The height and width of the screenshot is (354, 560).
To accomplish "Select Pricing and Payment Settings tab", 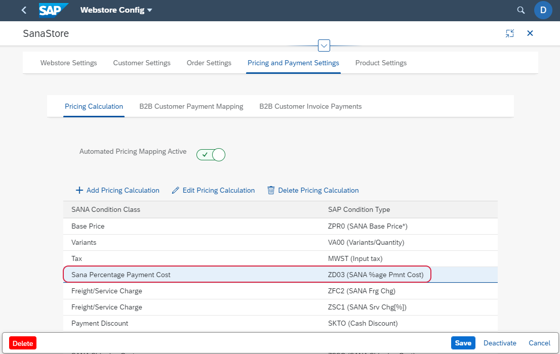I will [293, 63].
